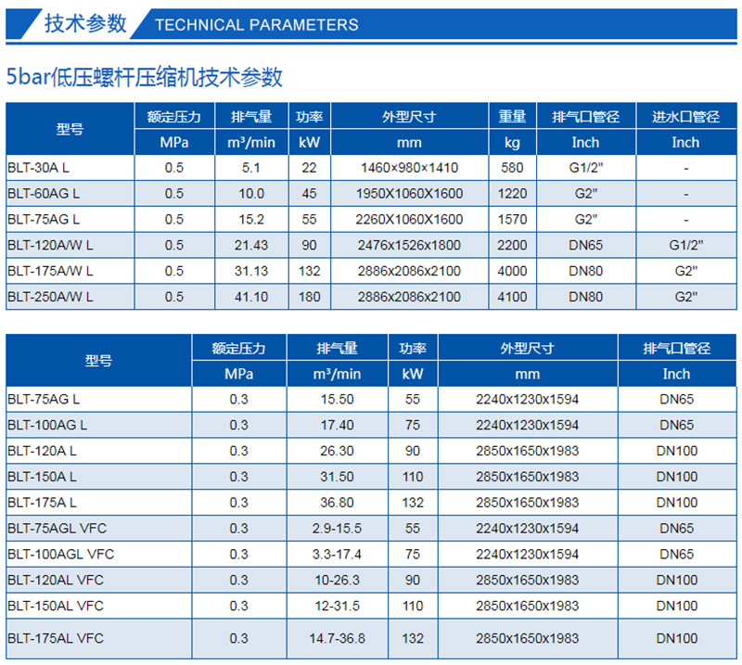Click the 12-31.5 displacement range

[338, 606]
